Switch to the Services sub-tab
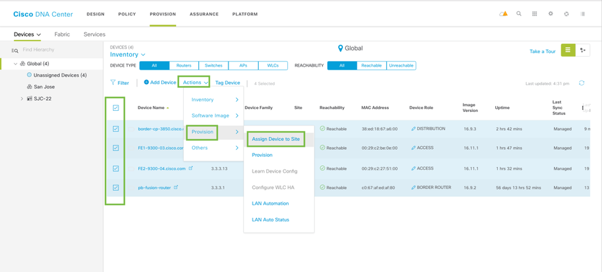Viewport: 602px width, 272px height. pos(95,34)
